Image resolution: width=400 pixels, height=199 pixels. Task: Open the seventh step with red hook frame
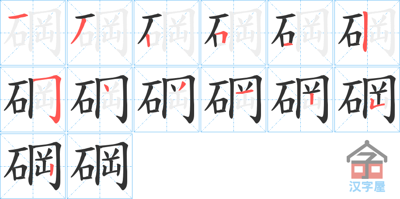[33, 99]
